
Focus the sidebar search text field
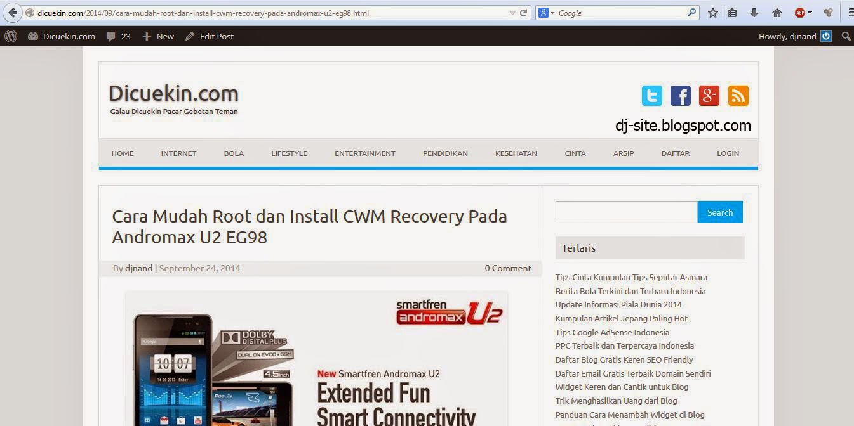coord(626,212)
